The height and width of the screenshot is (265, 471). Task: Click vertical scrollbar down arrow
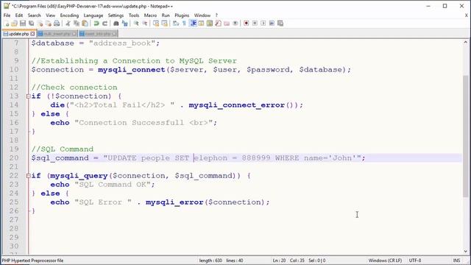pos(466,251)
